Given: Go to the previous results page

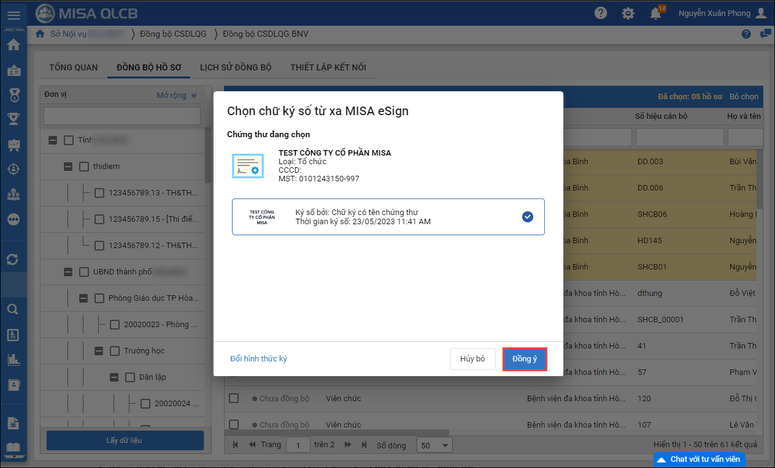Looking at the screenshot, I should click(x=252, y=445).
